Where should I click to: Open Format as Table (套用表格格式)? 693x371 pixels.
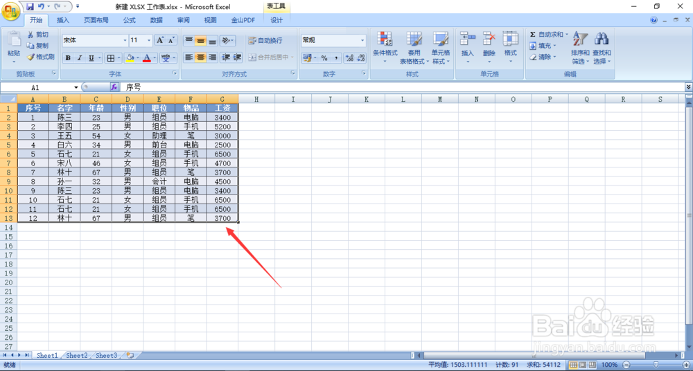(x=414, y=48)
